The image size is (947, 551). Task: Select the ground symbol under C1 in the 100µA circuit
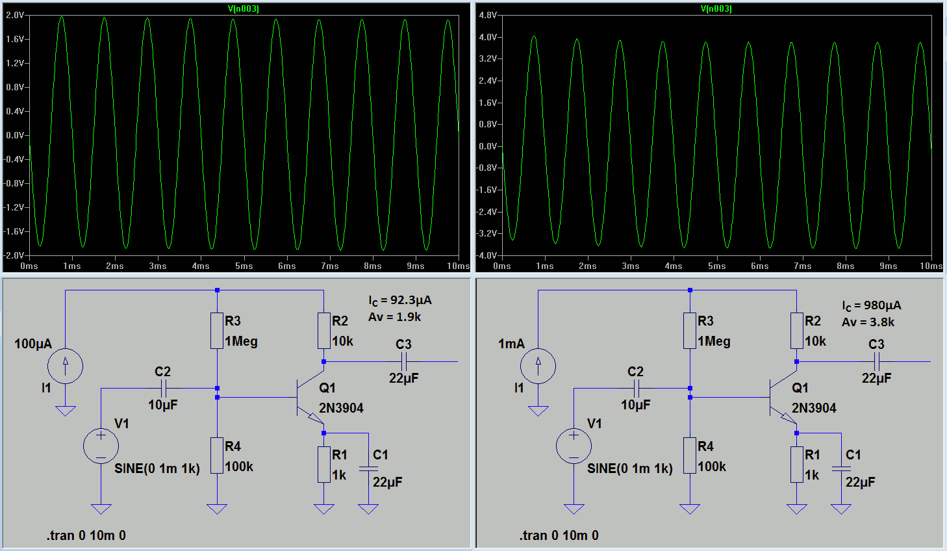(368, 509)
